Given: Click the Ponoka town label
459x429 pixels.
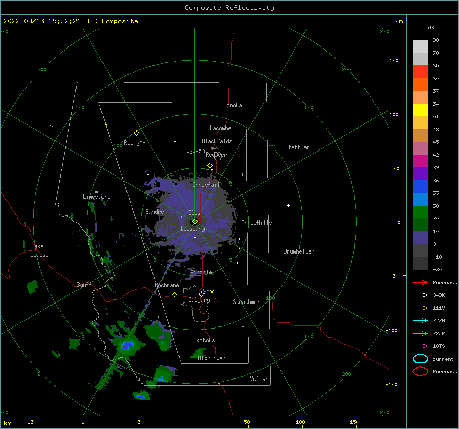Looking at the screenshot, I should (233, 105).
